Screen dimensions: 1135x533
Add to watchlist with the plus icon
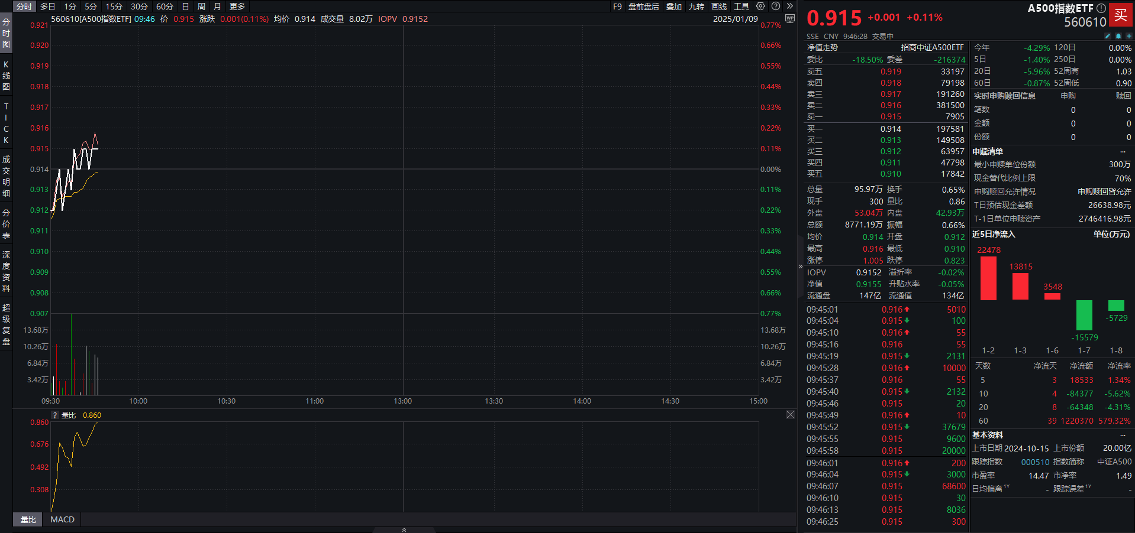click(1128, 36)
